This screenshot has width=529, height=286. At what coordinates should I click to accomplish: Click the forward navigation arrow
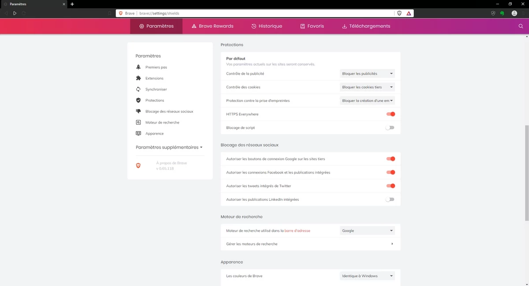tap(15, 13)
